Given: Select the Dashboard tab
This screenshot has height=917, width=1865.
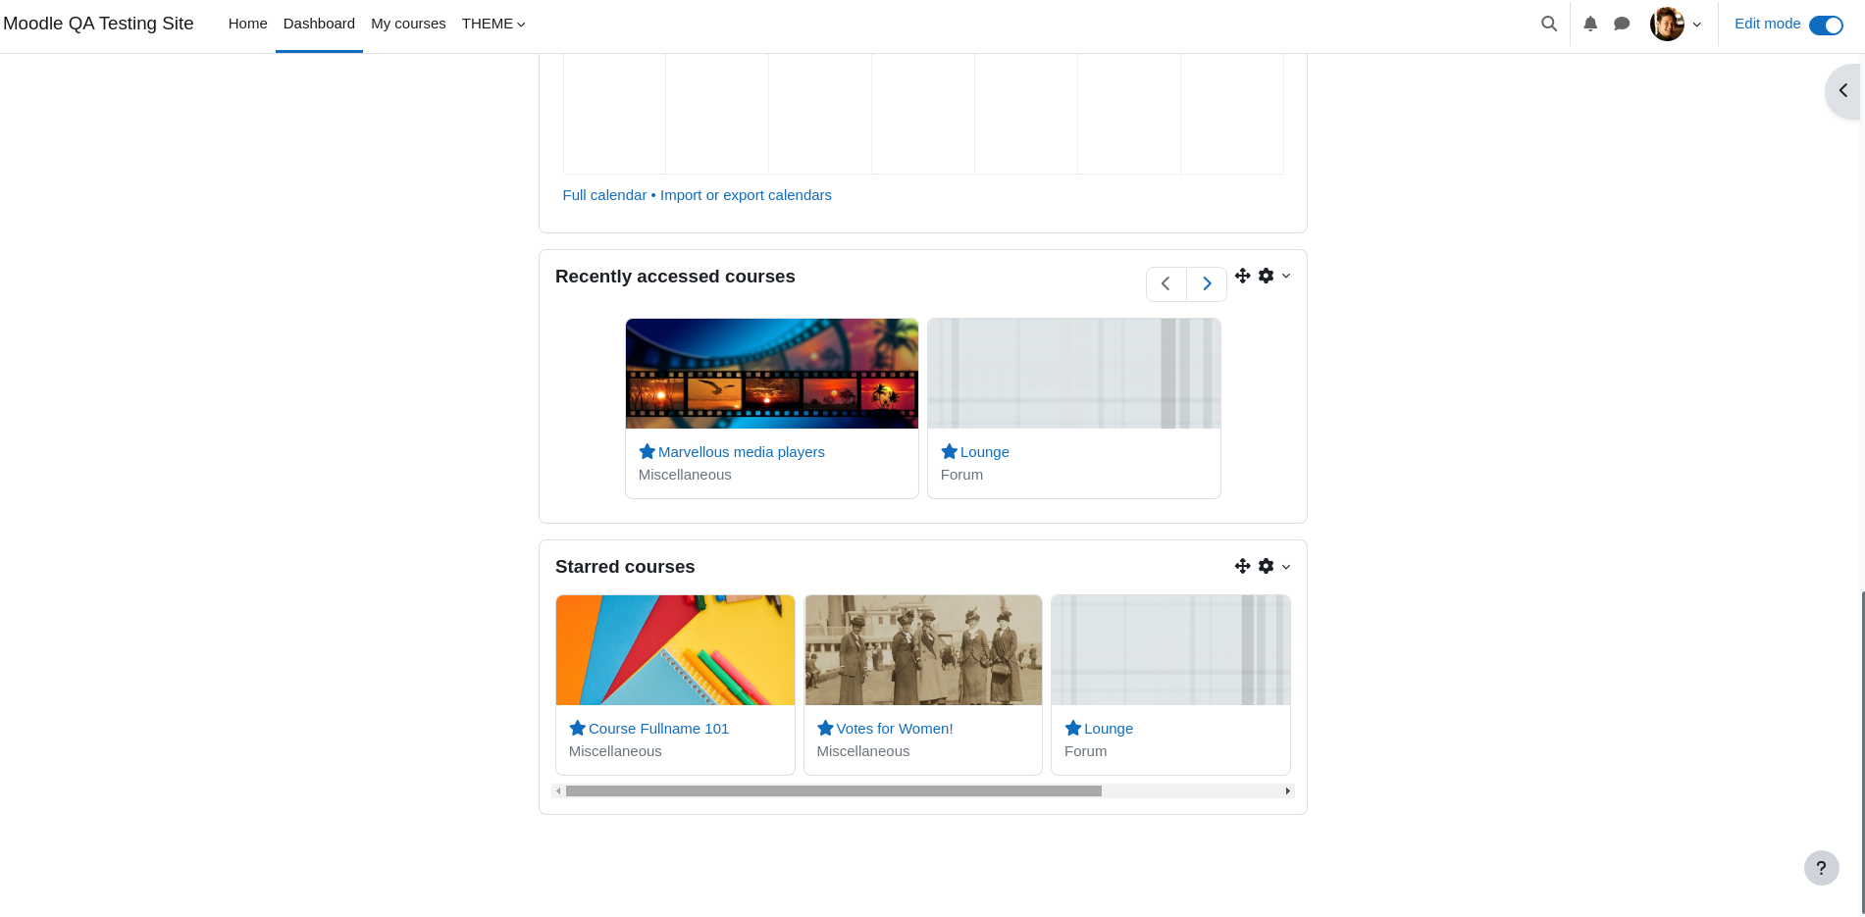Looking at the screenshot, I should [319, 24].
